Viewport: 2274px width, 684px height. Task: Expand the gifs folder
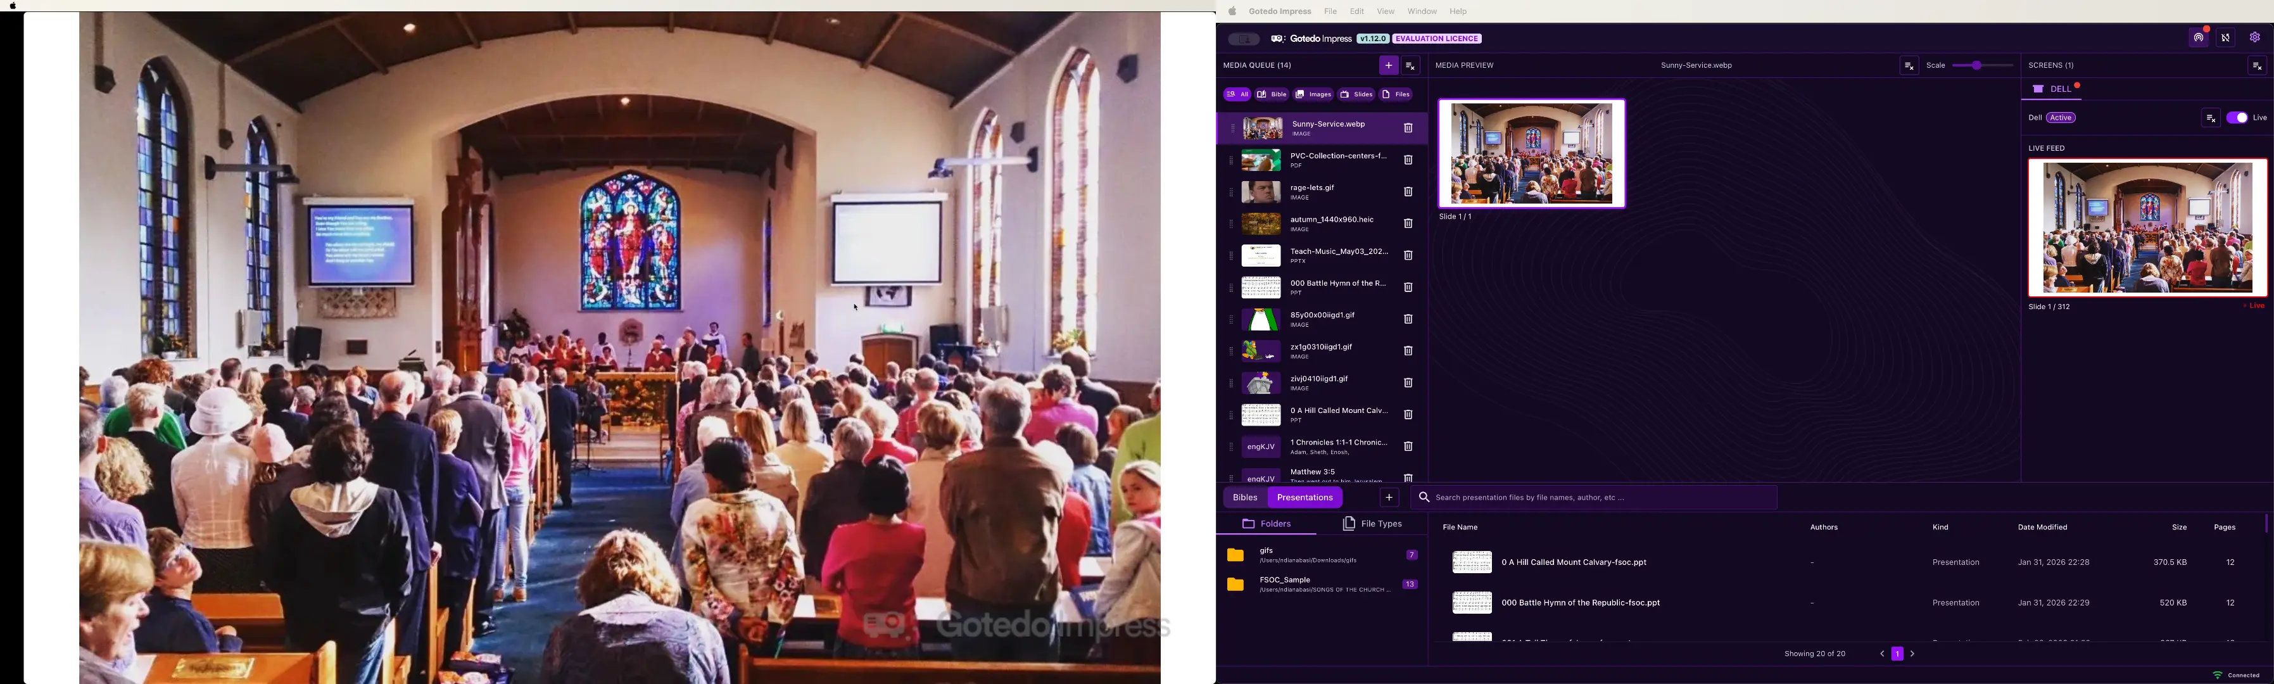click(x=1322, y=555)
